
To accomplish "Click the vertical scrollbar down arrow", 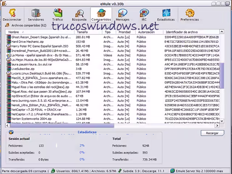I will coord(221,121).
